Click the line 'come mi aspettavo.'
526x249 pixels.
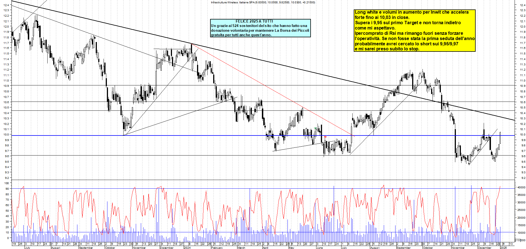tap(375, 28)
